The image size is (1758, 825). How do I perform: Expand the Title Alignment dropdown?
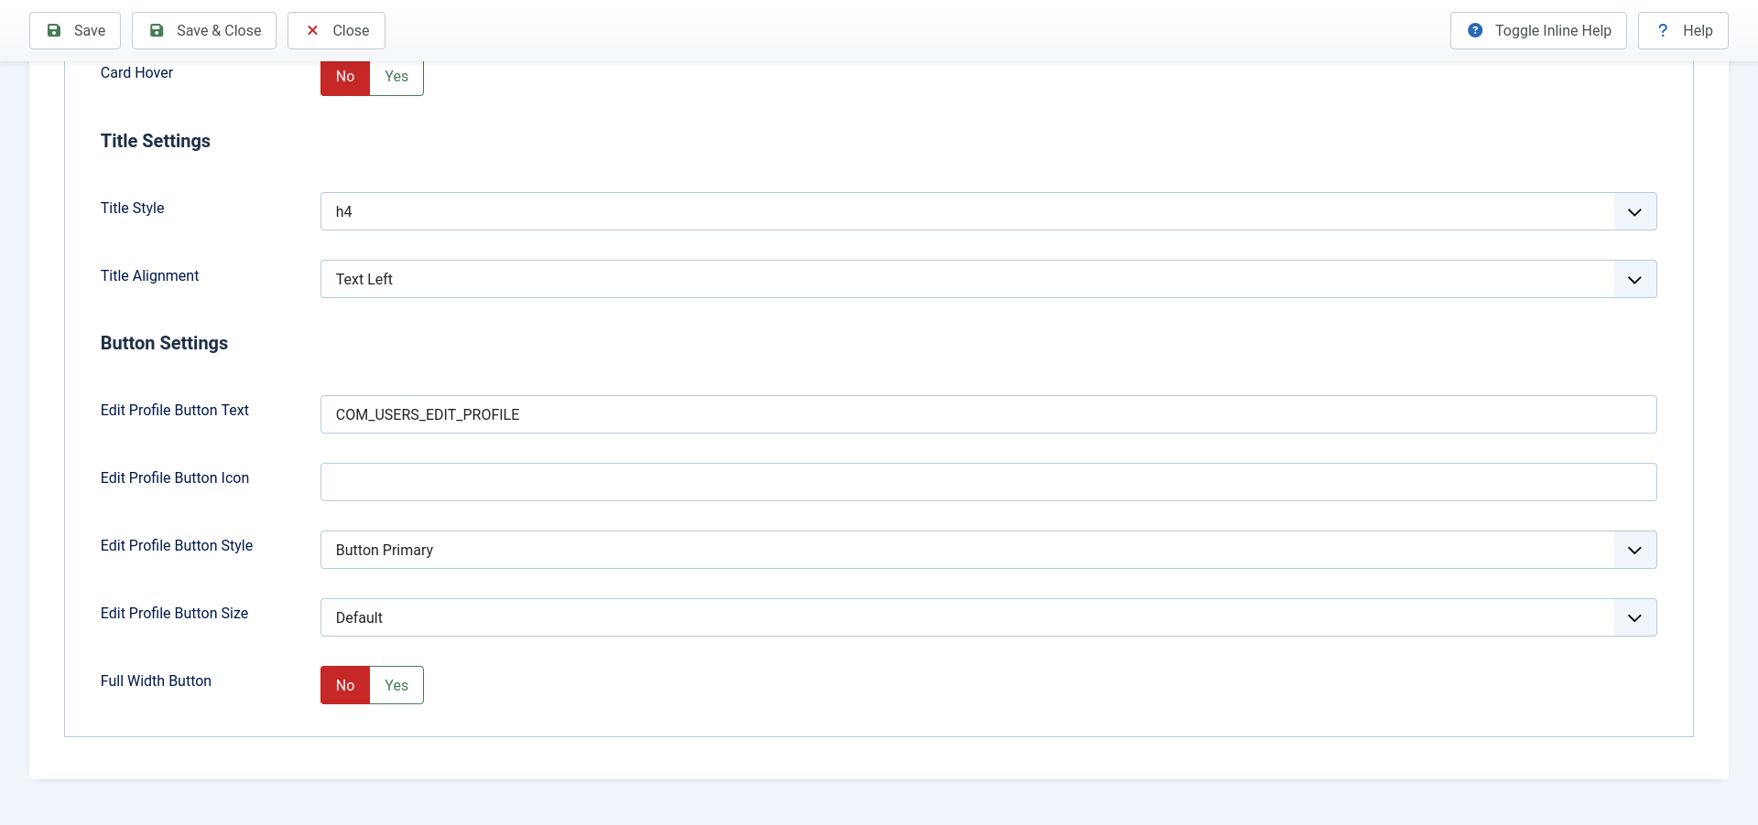point(988,279)
